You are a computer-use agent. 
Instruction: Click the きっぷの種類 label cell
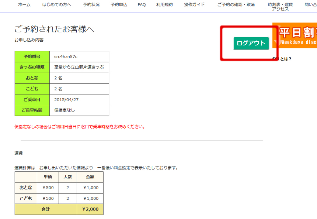(x=32, y=67)
